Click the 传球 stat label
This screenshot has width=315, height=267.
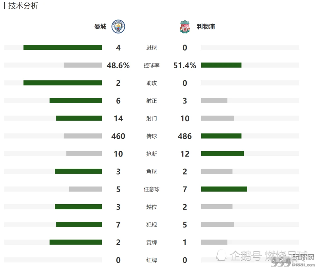(x=152, y=136)
